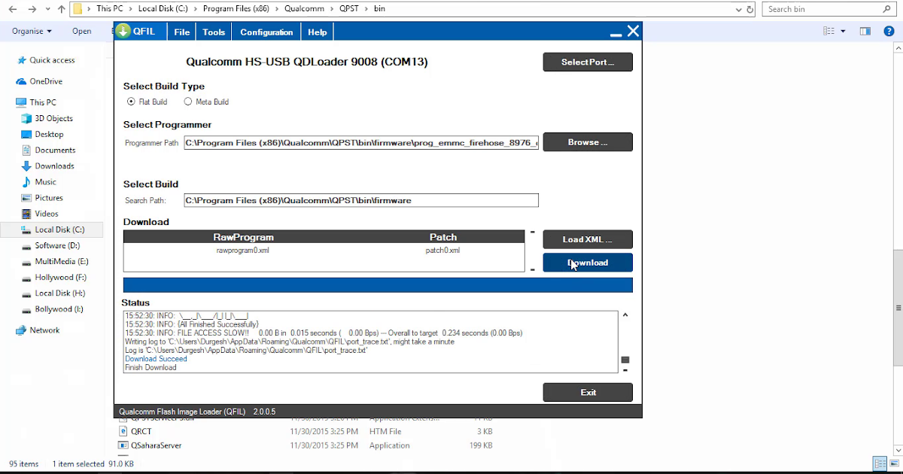Open the File menu in QFIL
This screenshot has width=903, height=474.
click(181, 32)
